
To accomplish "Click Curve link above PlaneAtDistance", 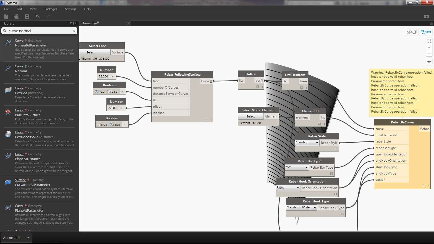I will click(x=19, y=154).
